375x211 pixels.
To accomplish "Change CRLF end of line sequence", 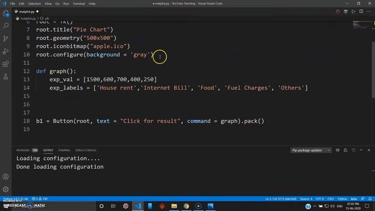I will point(330,199).
